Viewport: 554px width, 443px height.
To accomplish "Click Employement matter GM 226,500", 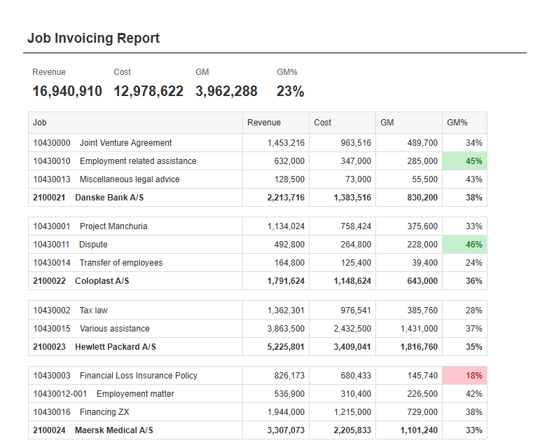I will pyautogui.click(x=422, y=394).
